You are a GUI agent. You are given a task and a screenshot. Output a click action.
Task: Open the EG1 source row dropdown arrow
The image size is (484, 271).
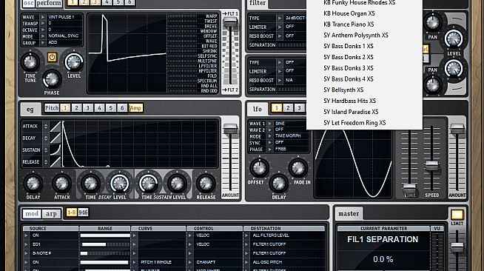(x=26, y=244)
